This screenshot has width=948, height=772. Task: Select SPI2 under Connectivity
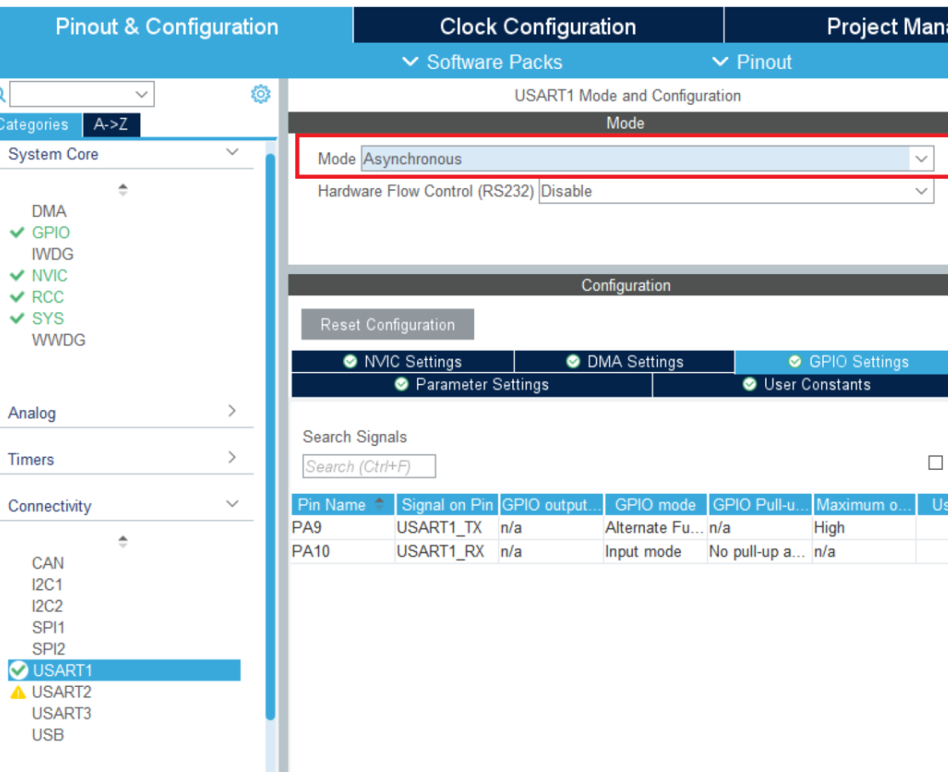tap(49, 649)
